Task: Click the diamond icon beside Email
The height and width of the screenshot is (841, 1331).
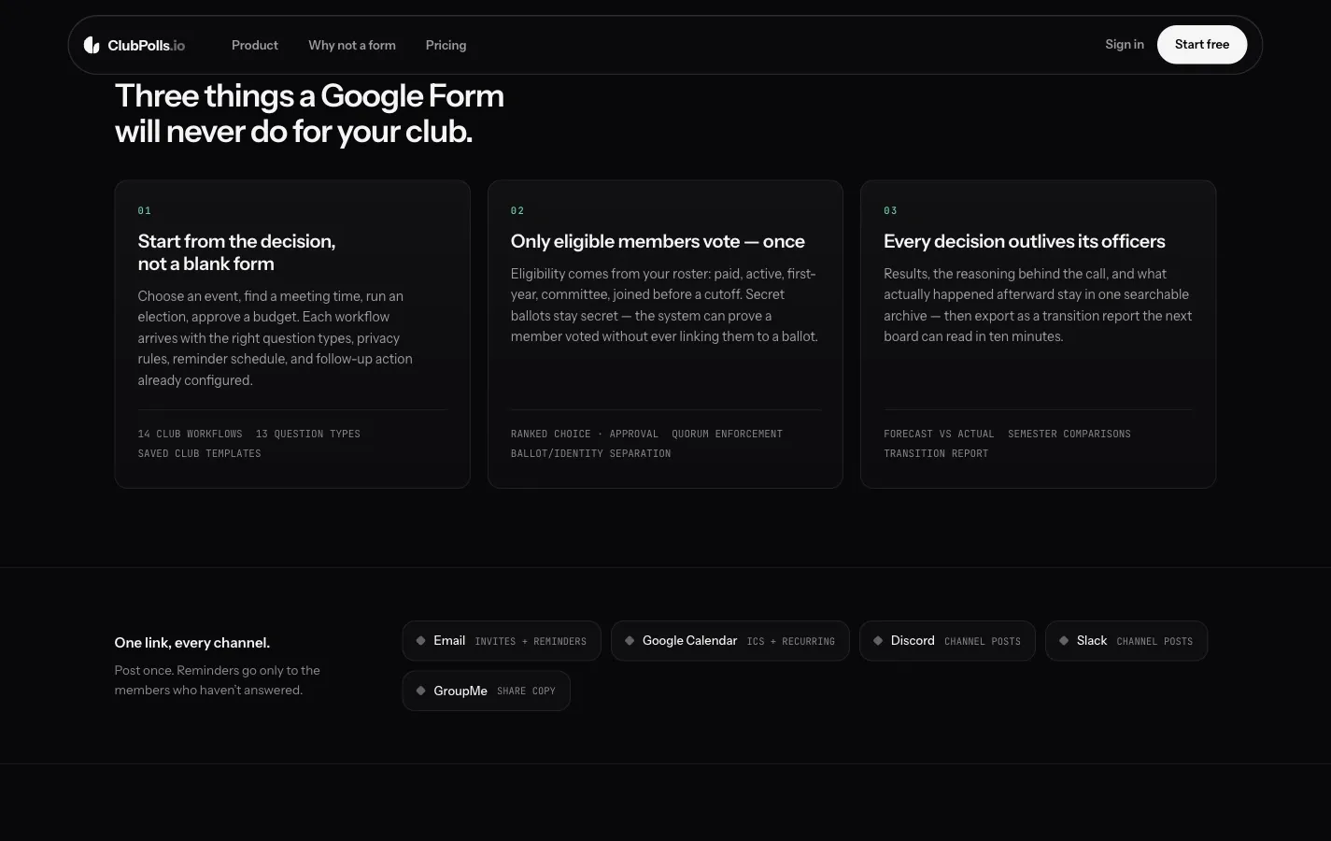Action: pyautogui.click(x=421, y=641)
